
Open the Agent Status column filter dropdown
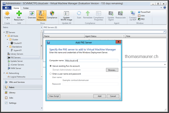(124, 36)
